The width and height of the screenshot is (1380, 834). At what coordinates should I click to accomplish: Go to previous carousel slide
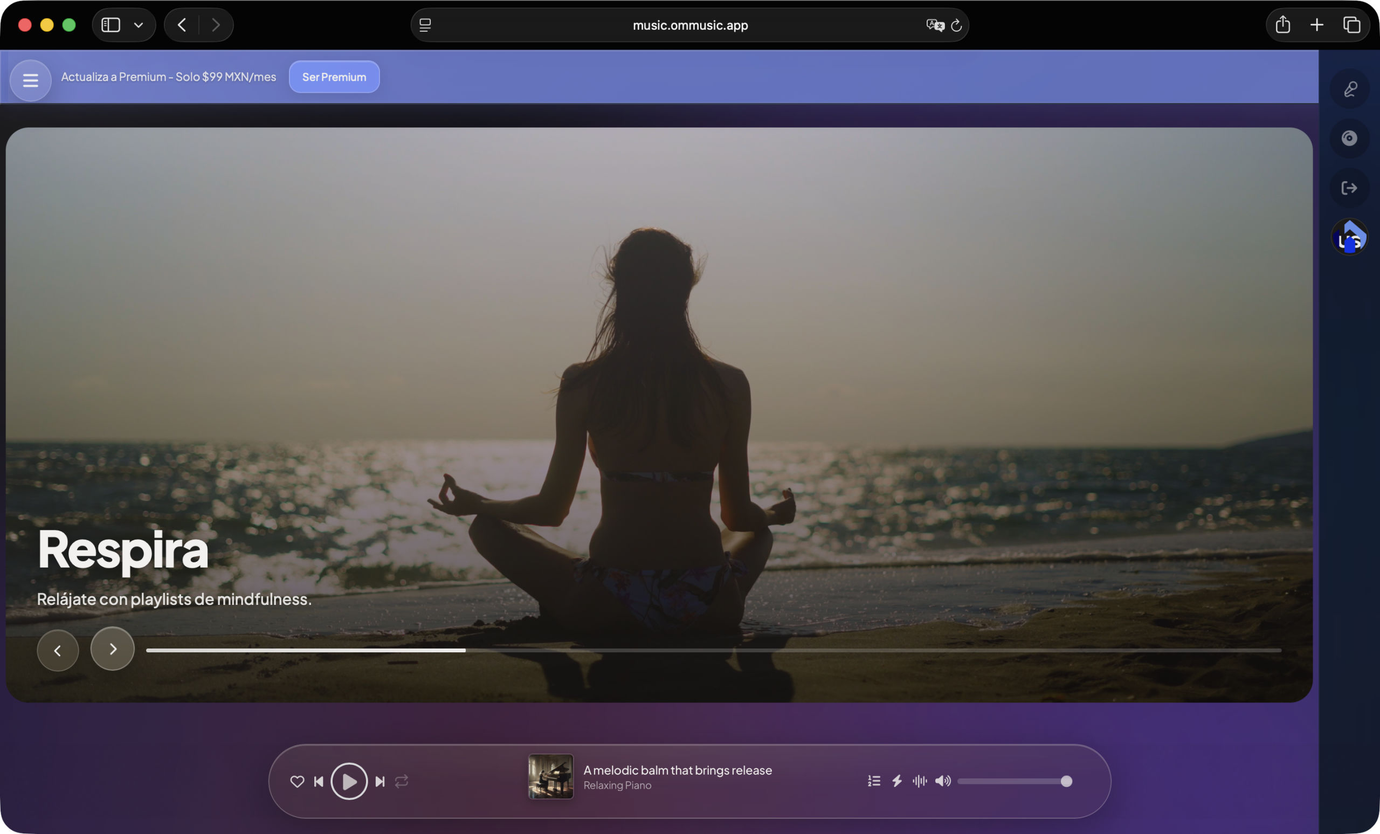tap(58, 650)
